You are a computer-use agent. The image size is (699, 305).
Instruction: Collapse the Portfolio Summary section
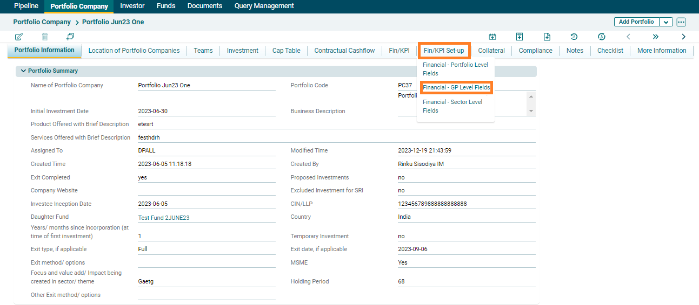coord(23,71)
